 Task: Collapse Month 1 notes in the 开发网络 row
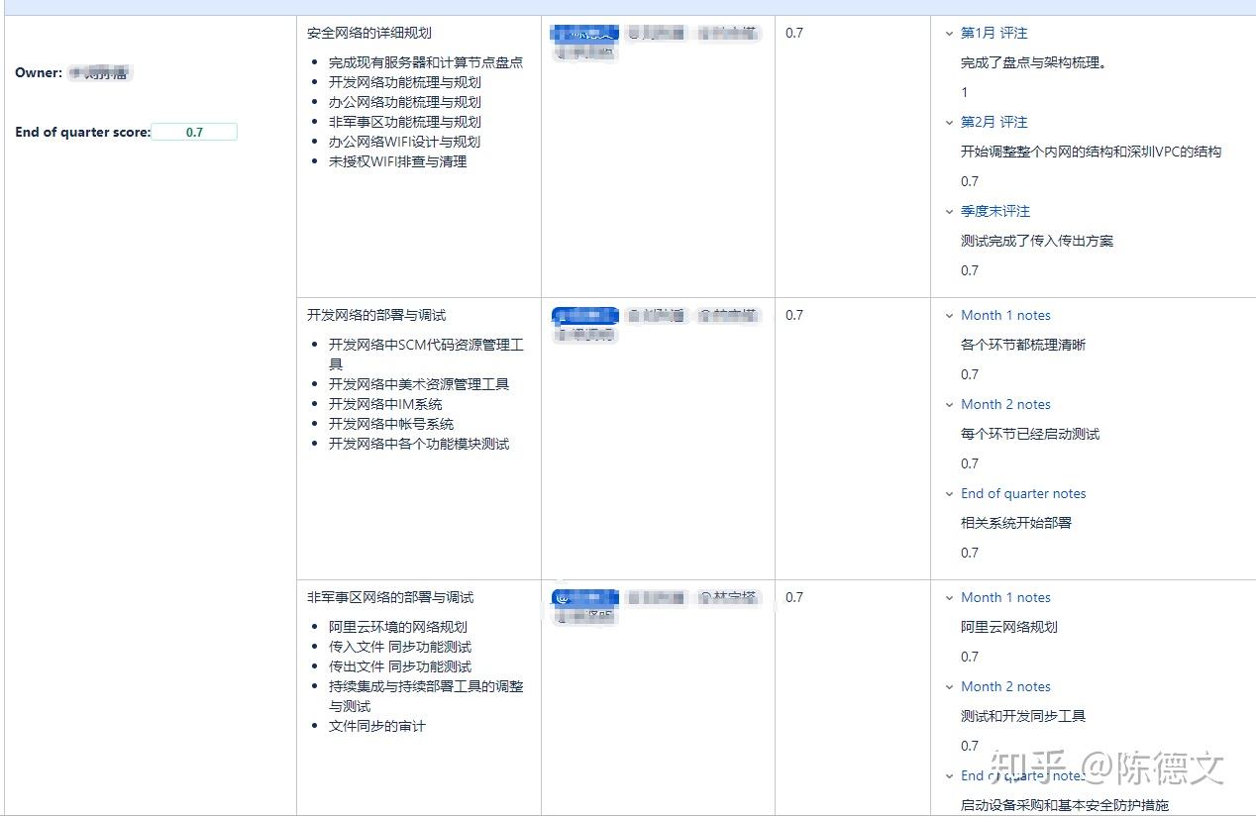click(950, 315)
